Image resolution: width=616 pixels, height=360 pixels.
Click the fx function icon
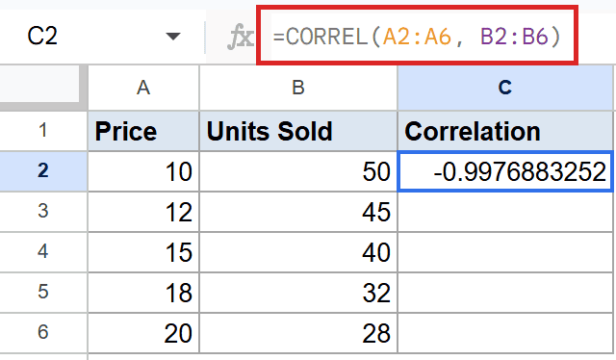click(x=240, y=37)
